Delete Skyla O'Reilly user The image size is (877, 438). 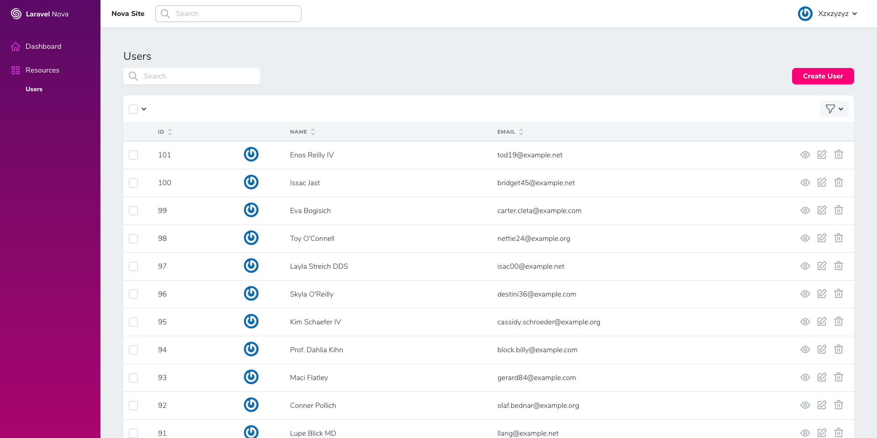839,293
